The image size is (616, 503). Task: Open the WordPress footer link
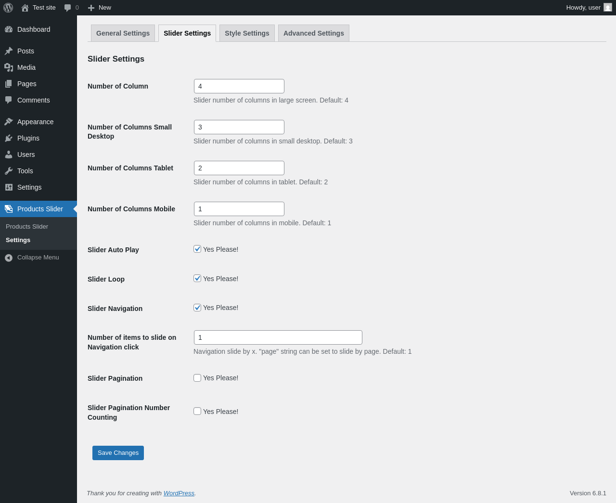pyautogui.click(x=179, y=493)
